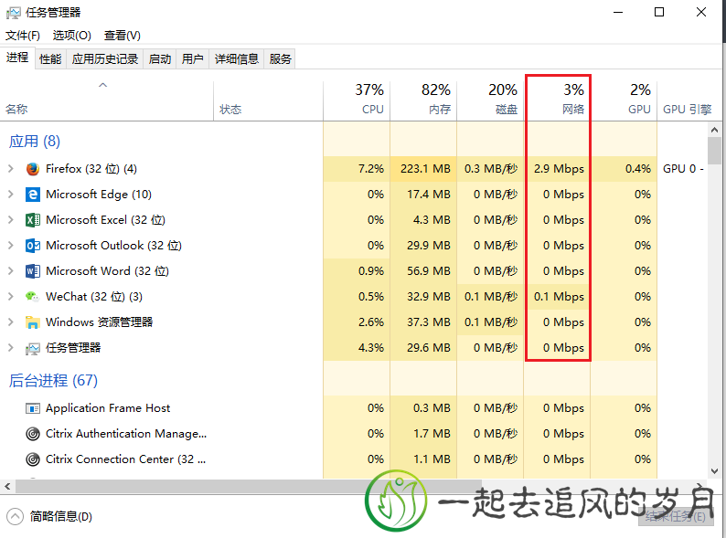Screen dimensions: 726x538
Task: Select the 后台进程 (67) group heading
Action: pos(53,380)
